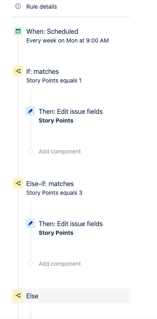Click pencil icon under Story Points equals 1
This screenshot has width=157, height=319.
pos(30,111)
